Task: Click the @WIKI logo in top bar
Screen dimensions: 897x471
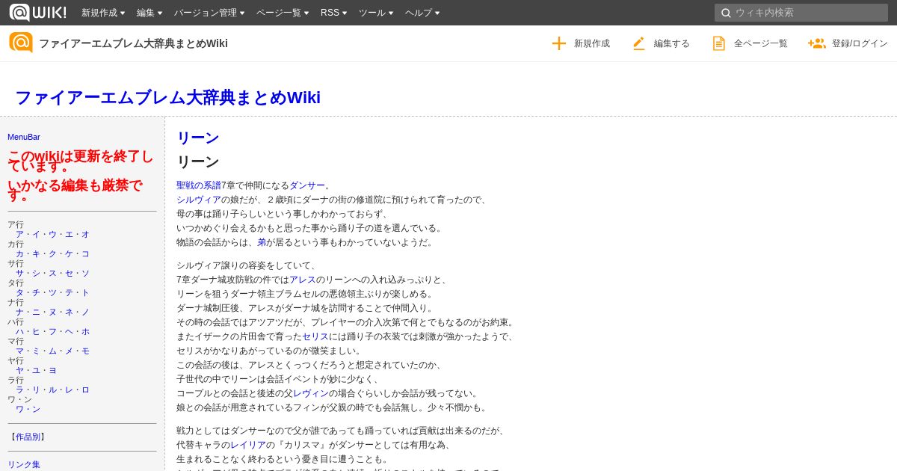Action: click(x=38, y=12)
